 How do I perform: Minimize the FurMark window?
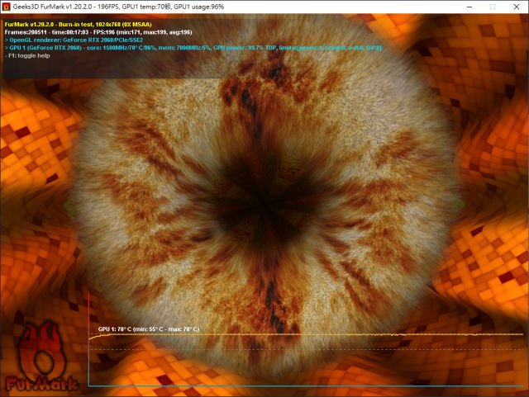tap(469, 7)
